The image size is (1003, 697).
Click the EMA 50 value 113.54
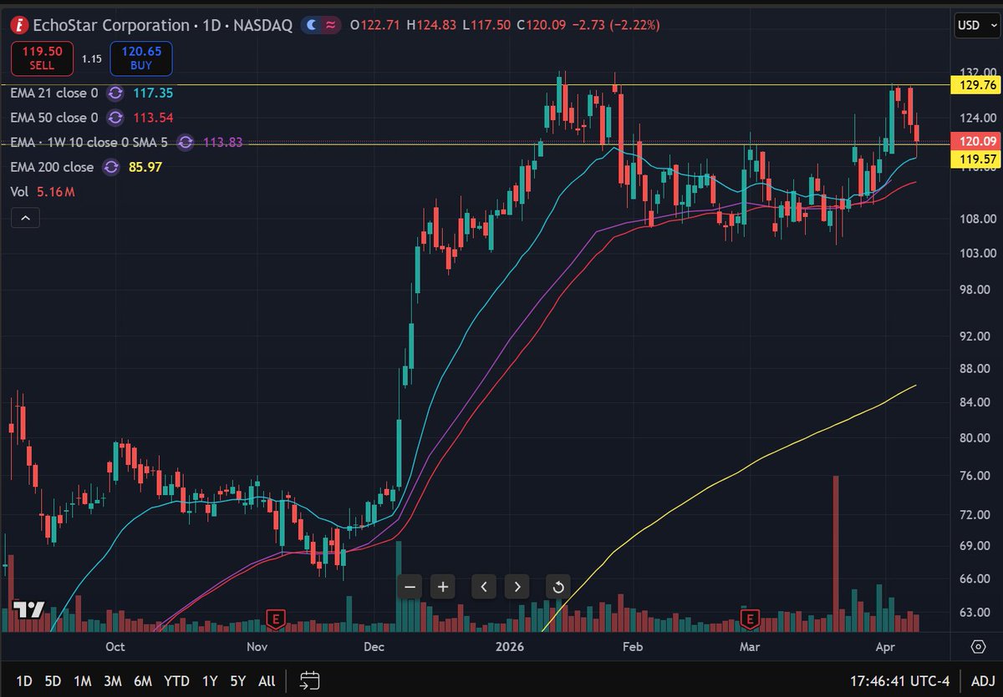click(153, 118)
